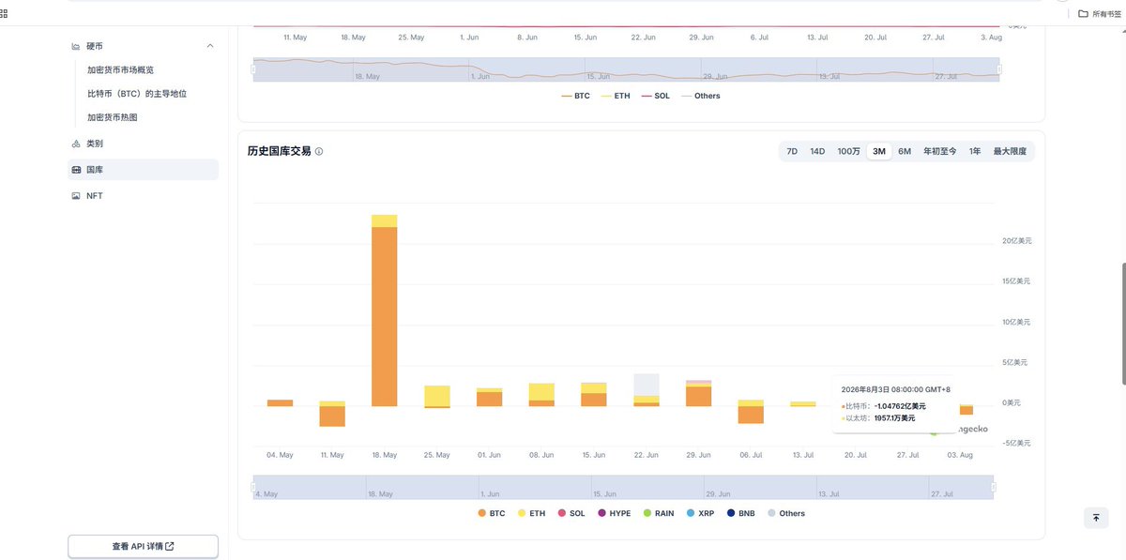The height and width of the screenshot is (560, 1126).
Task: Toggle BTC line in upper chart legend
Action: tap(576, 96)
